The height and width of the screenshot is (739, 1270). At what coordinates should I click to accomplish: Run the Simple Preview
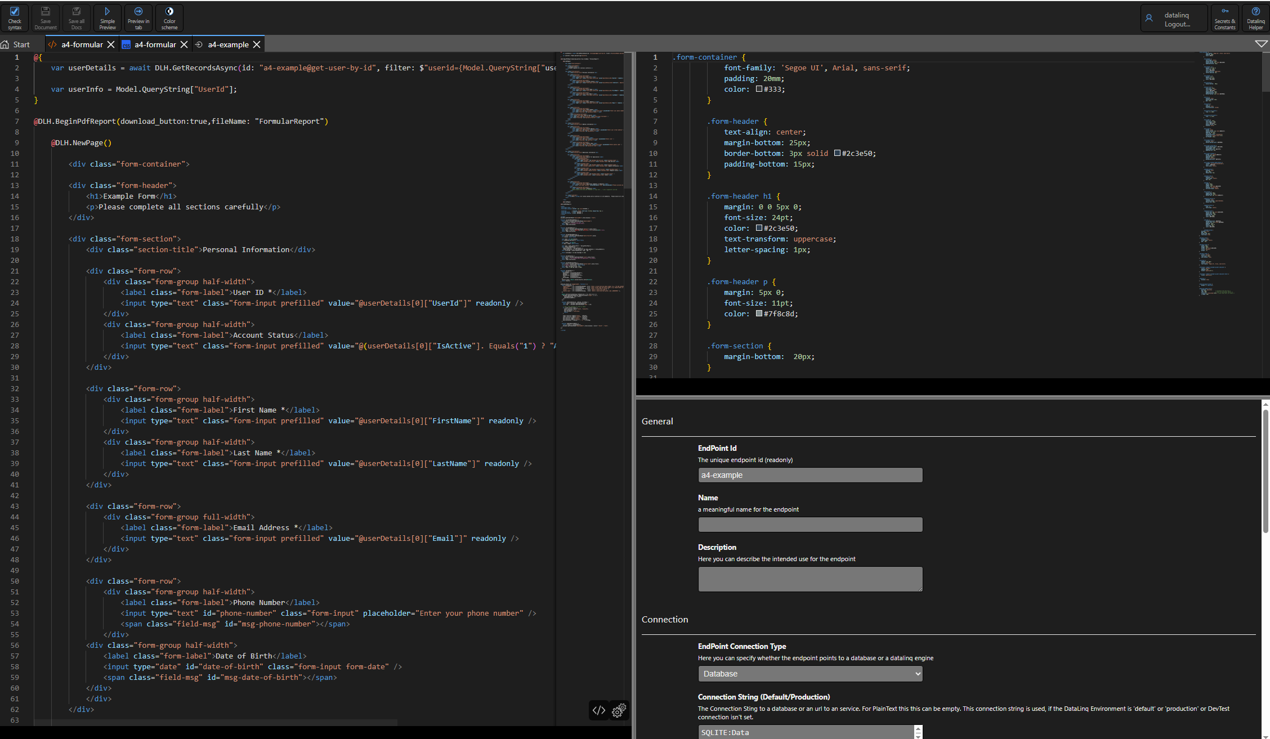pyautogui.click(x=108, y=18)
